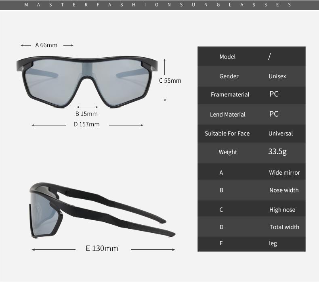The image size is (319, 282).
Task: Click the Wide mirror description cell
Action: [x=284, y=173]
